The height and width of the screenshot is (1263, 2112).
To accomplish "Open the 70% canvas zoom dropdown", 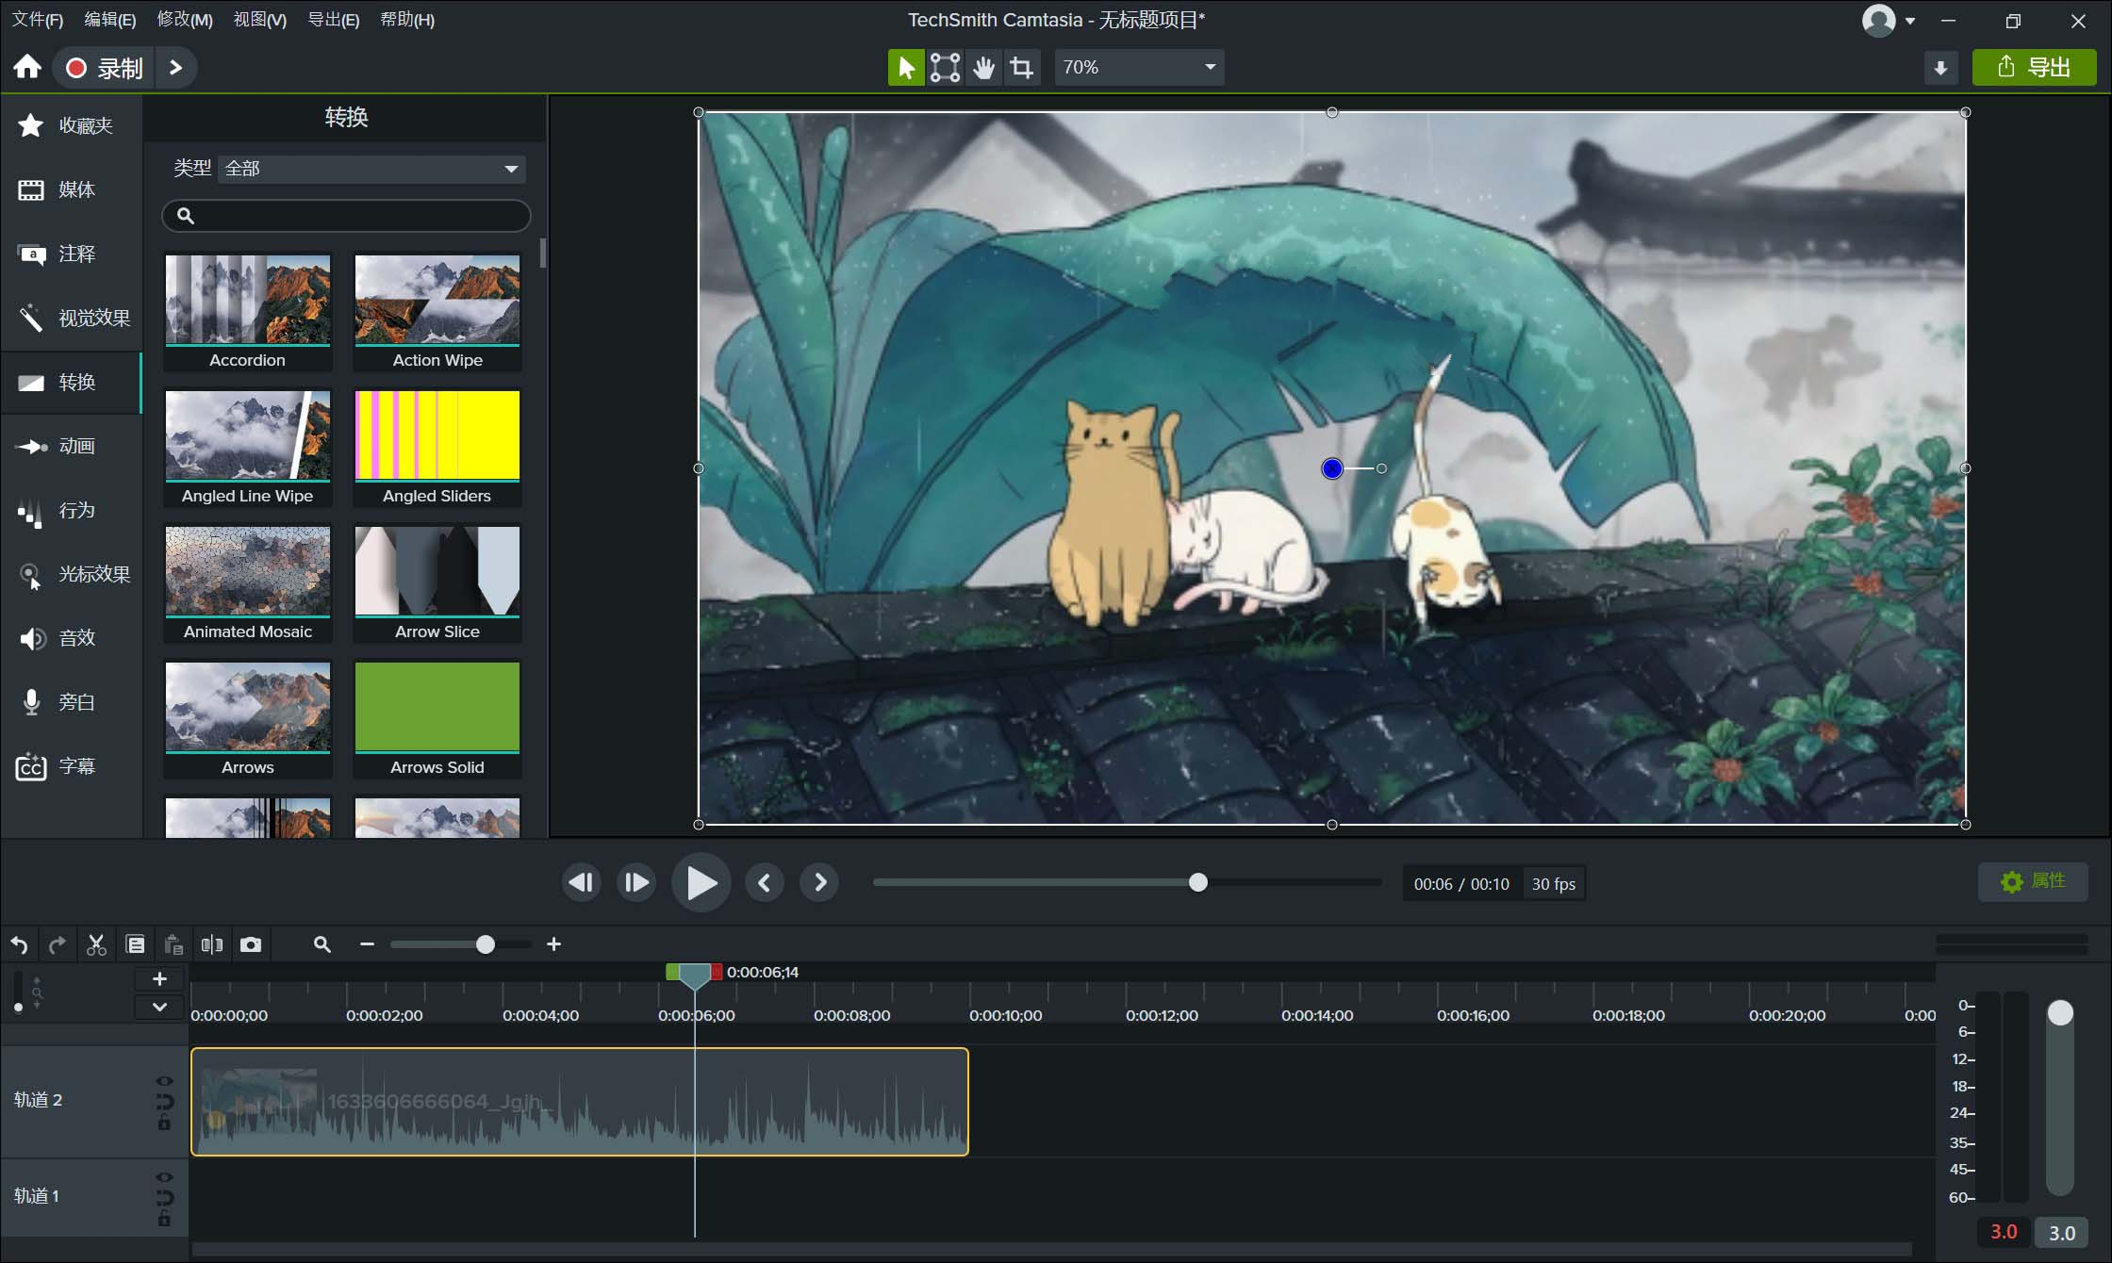I will 1139,67.
